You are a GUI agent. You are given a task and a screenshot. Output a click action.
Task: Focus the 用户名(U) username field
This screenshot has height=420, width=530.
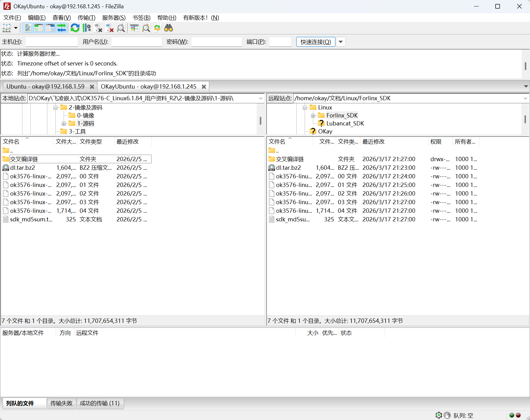[137, 42]
